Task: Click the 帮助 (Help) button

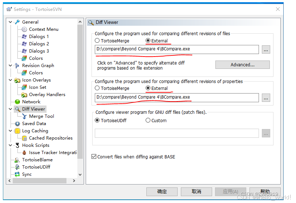Action: point(265,192)
